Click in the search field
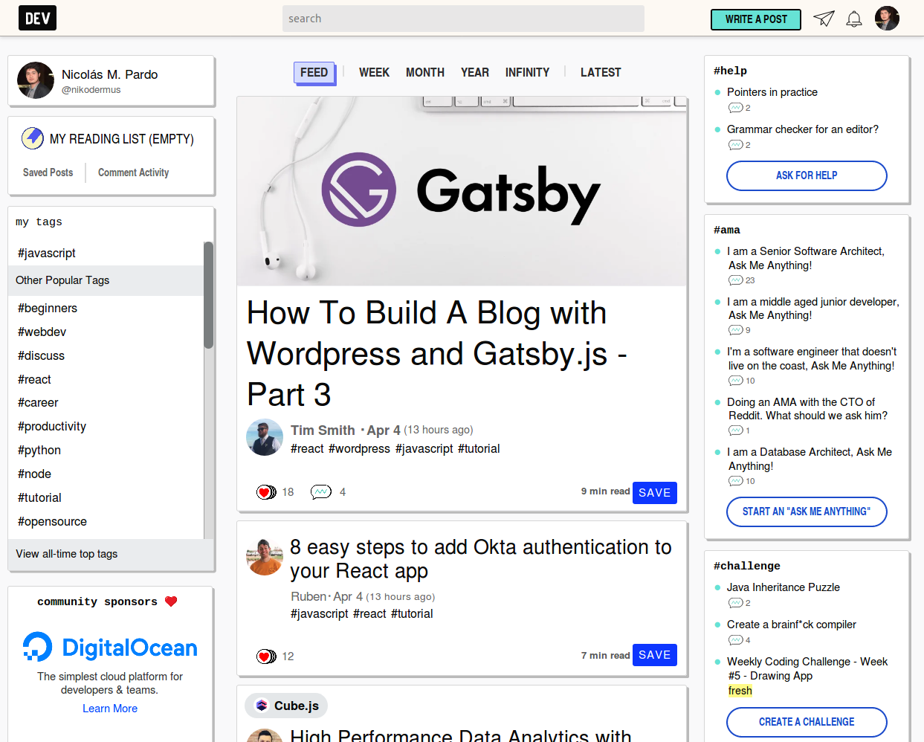924x742 pixels. click(463, 19)
